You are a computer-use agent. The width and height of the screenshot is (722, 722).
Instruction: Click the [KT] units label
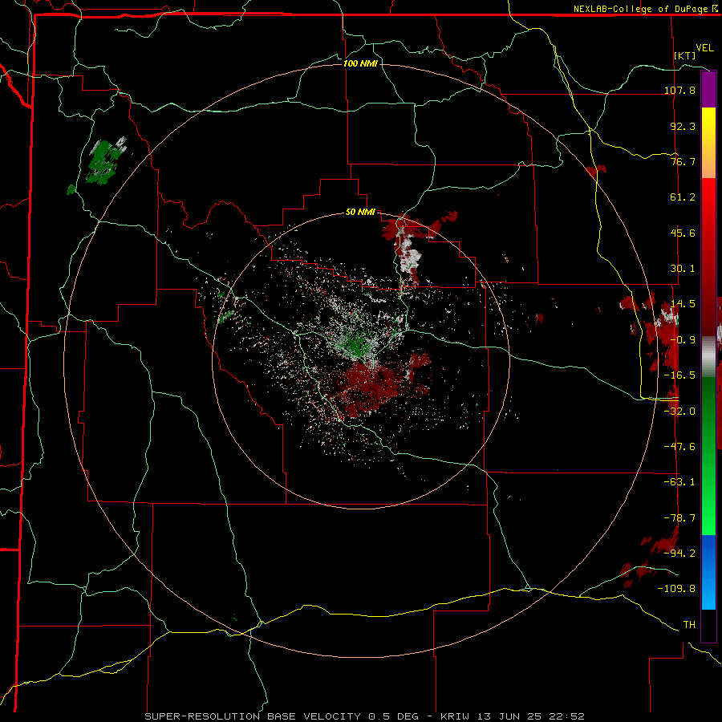coord(685,55)
